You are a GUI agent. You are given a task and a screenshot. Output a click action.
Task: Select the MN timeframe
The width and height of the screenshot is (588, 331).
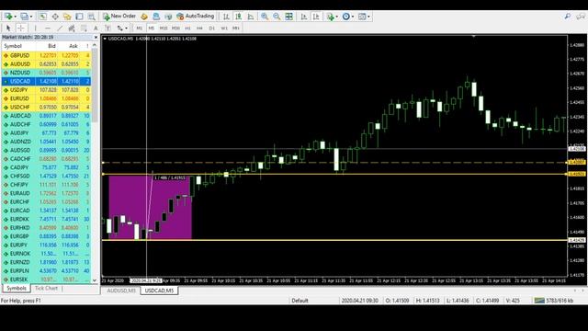pyautogui.click(x=236, y=29)
